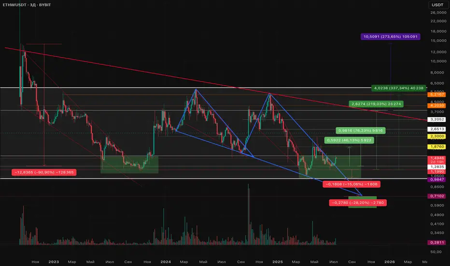Select the red −12,8365 (−90,90%) label
The width and height of the screenshot is (450, 266).
[x=44, y=172]
